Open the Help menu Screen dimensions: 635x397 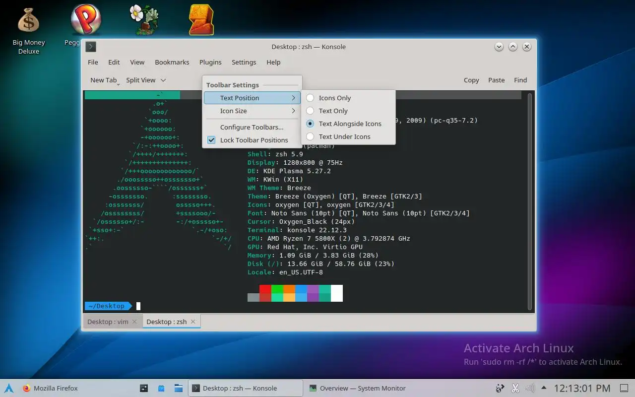click(x=273, y=62)
